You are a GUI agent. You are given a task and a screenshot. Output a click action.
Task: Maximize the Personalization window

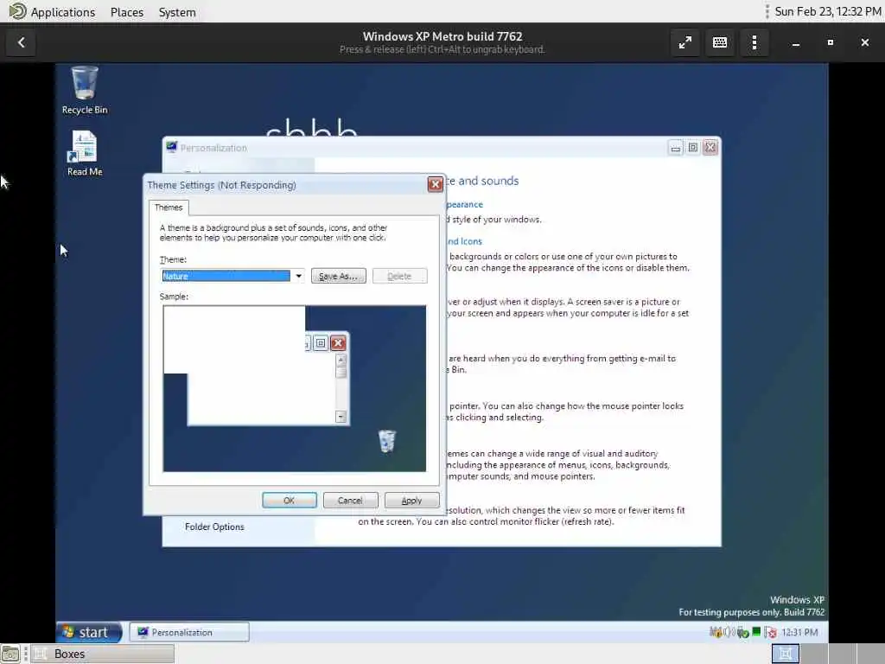pos(693,148)
